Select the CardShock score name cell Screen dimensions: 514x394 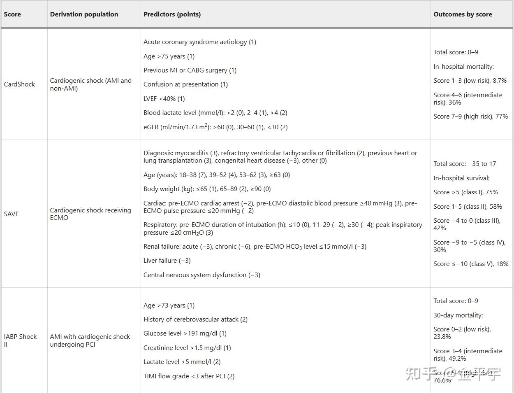(x=19, y=84)
